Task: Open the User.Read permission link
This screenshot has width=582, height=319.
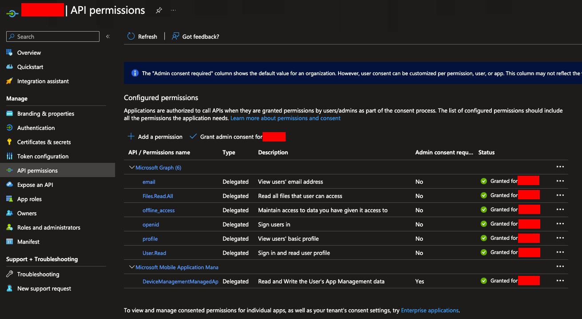Action: [x=154, y=253]
